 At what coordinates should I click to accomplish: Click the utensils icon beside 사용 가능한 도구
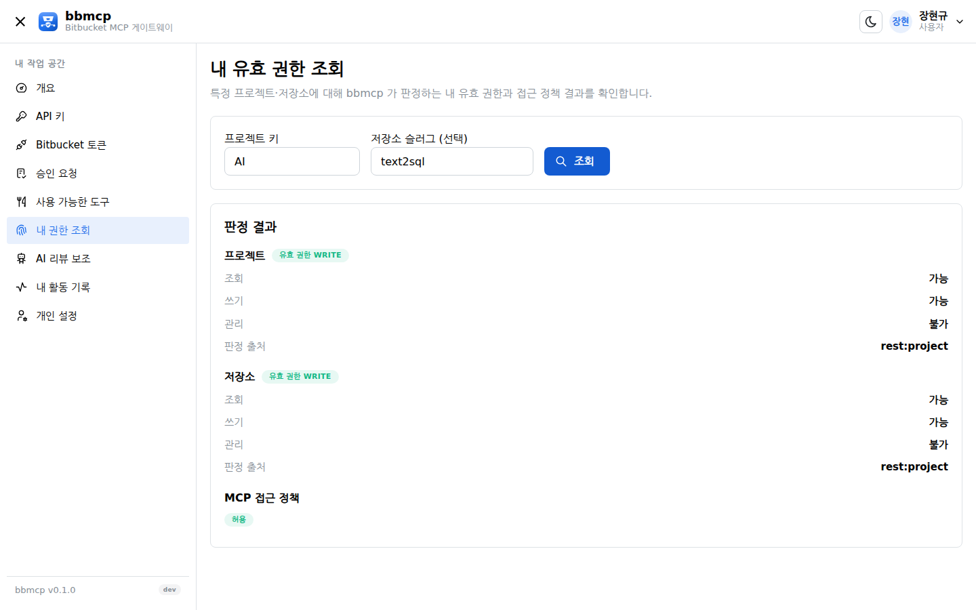coord(22,202)
